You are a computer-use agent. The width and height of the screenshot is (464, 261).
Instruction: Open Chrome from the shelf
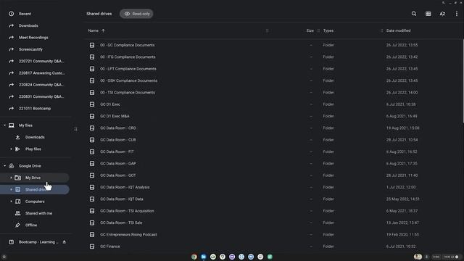(194, 257)
